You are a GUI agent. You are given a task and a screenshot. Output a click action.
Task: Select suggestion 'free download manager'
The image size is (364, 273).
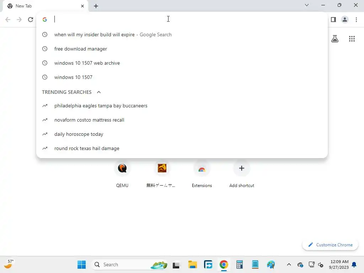tap(182, 49)
